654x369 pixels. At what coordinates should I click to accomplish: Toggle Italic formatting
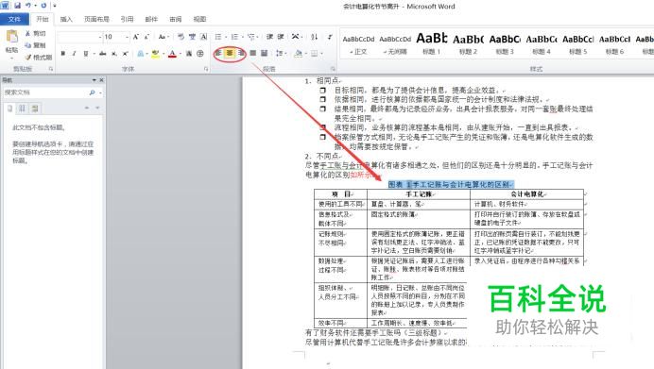pyautogui.click(x=75, y=53)
